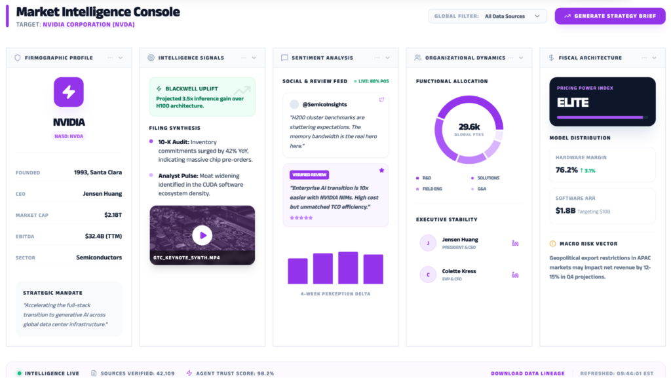
Task: Collapse the Sentiment Analysis panel chevron
Action: coord(388,58)
